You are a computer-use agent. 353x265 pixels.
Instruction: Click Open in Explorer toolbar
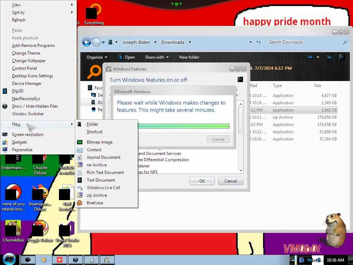click(x=127, y=57)
